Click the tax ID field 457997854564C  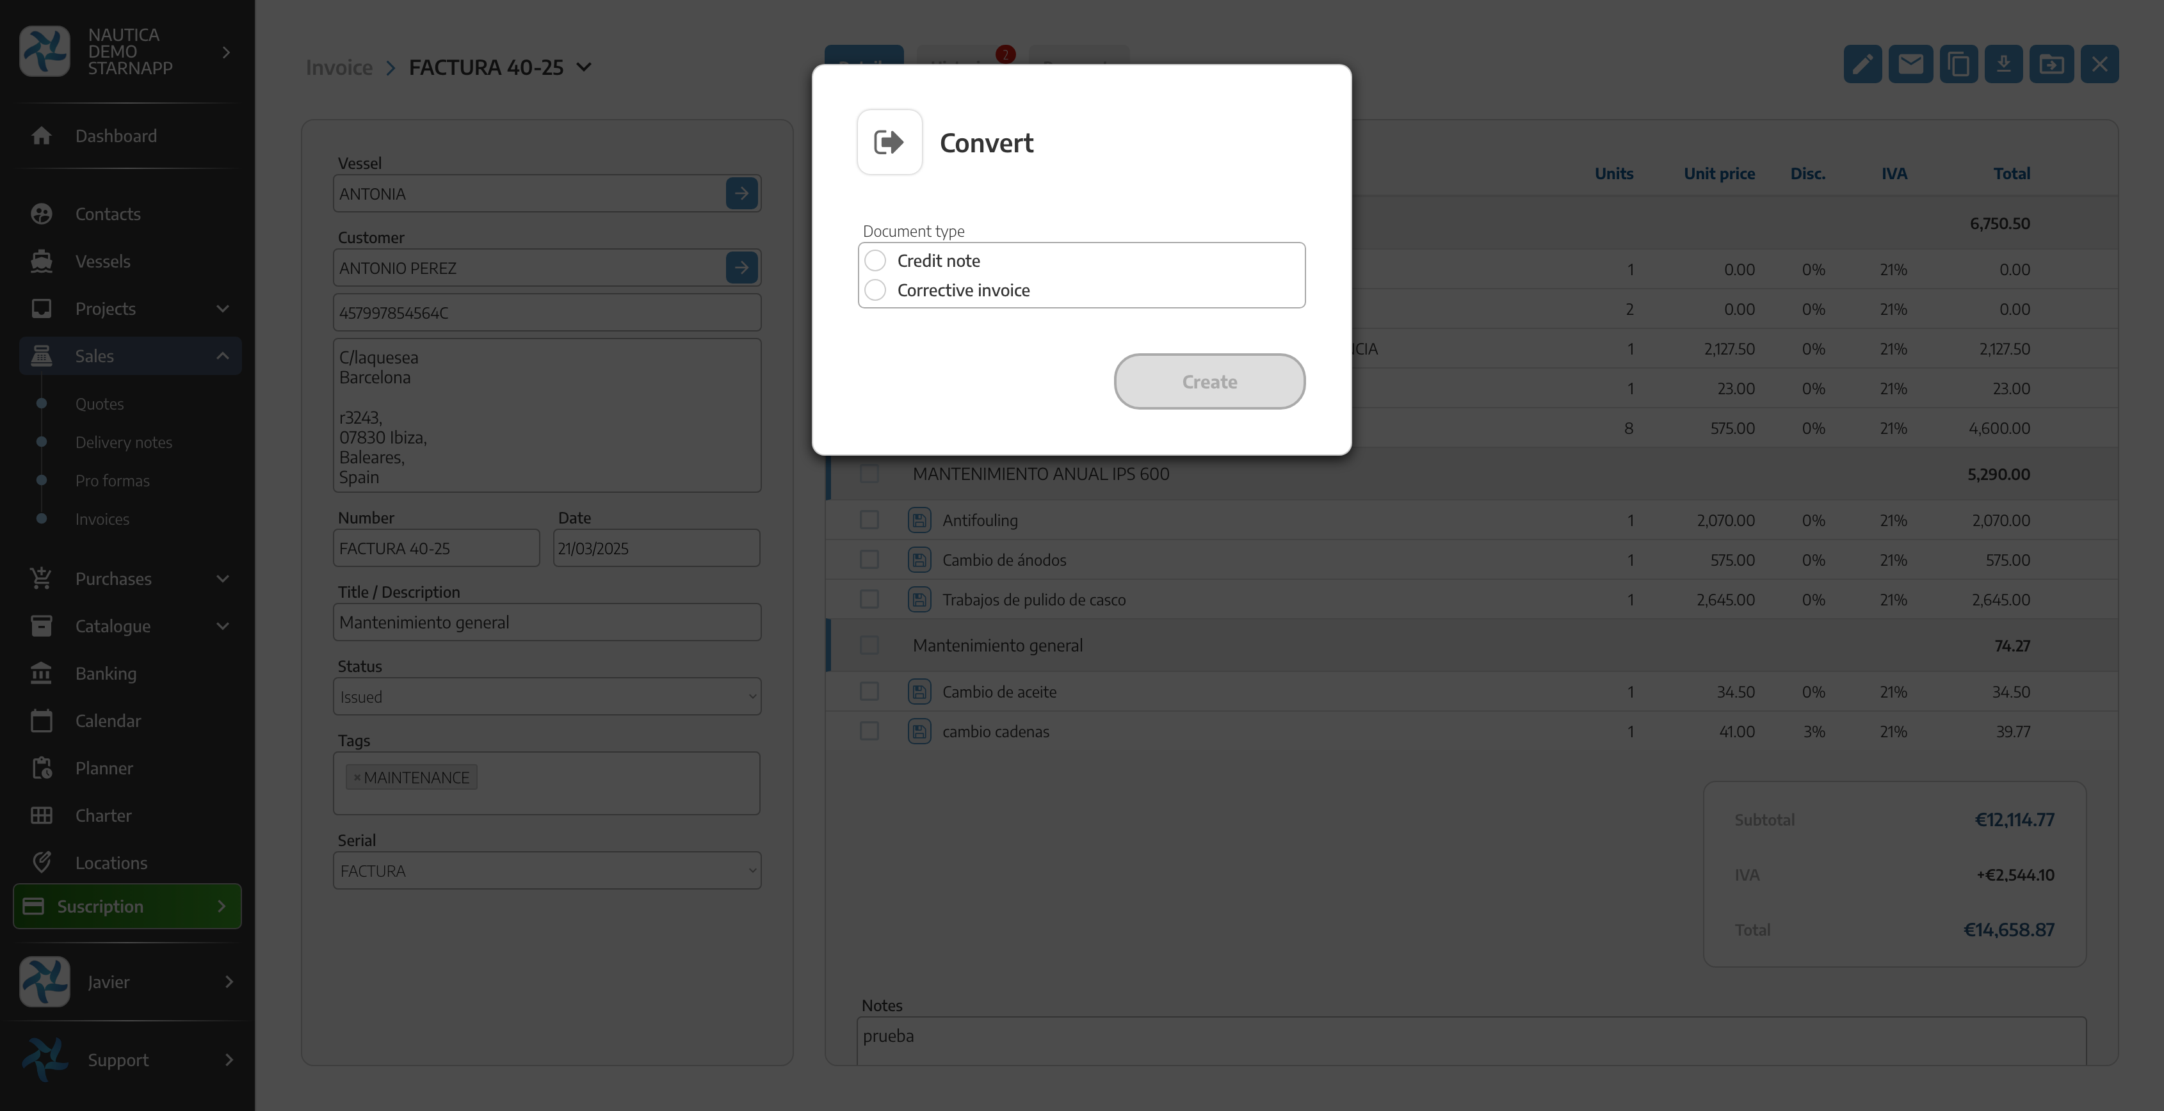[x=547, y=312]
